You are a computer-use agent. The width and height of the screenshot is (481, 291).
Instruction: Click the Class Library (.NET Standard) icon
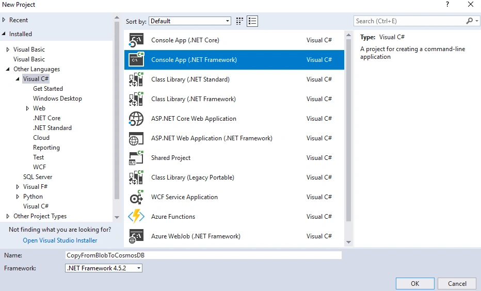(136, 79)
